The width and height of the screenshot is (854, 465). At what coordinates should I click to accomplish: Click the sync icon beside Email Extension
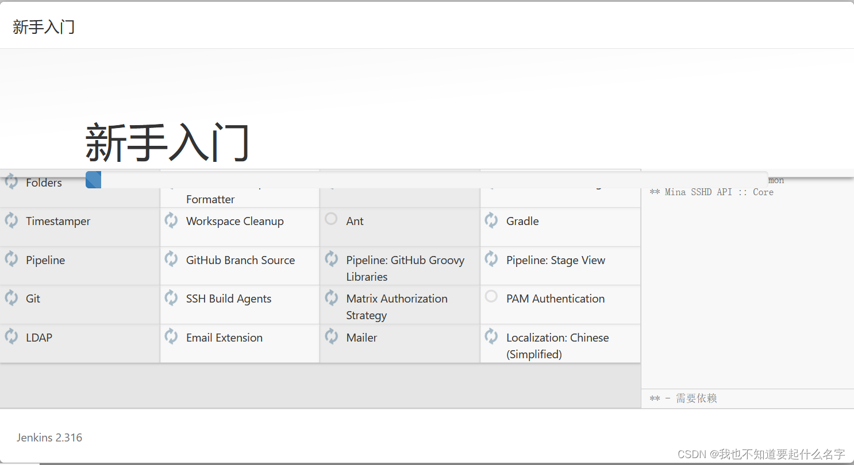click(171, 337)
